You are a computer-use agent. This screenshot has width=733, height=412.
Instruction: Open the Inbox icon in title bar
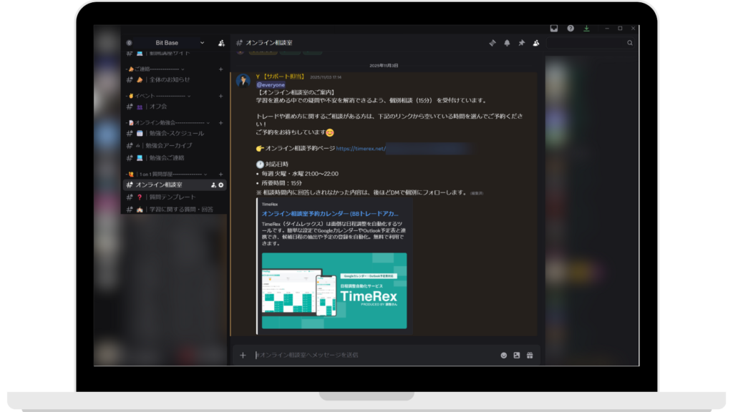tap(553, 29)
